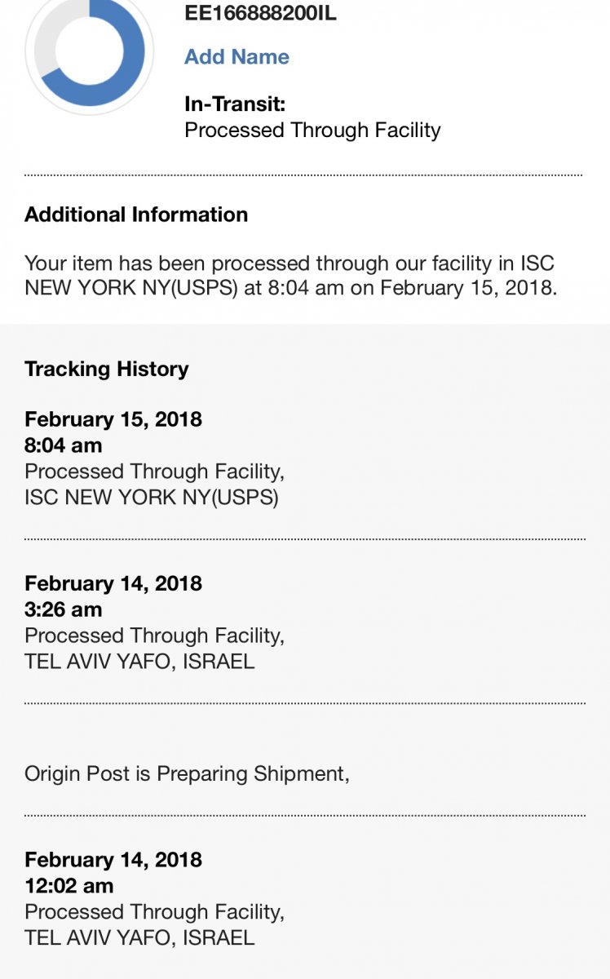
Task: Tap the Add Name link
Action: tap(236, 56)
